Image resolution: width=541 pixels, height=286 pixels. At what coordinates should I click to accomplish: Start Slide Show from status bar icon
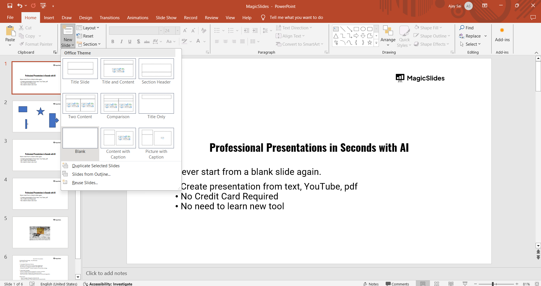click(x=465, y=284)
